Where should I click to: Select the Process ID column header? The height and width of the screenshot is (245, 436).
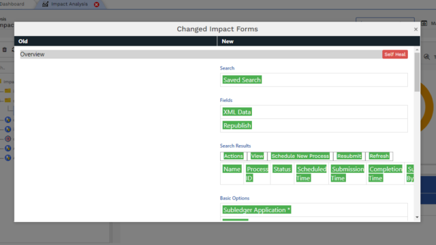pyautogui.click(x=257, y=174)
